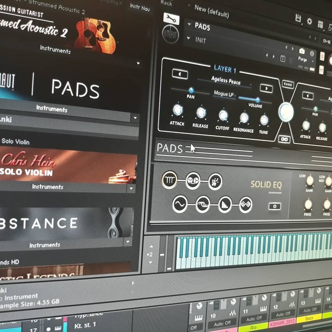Toggle the S solo button

[322, 57]
